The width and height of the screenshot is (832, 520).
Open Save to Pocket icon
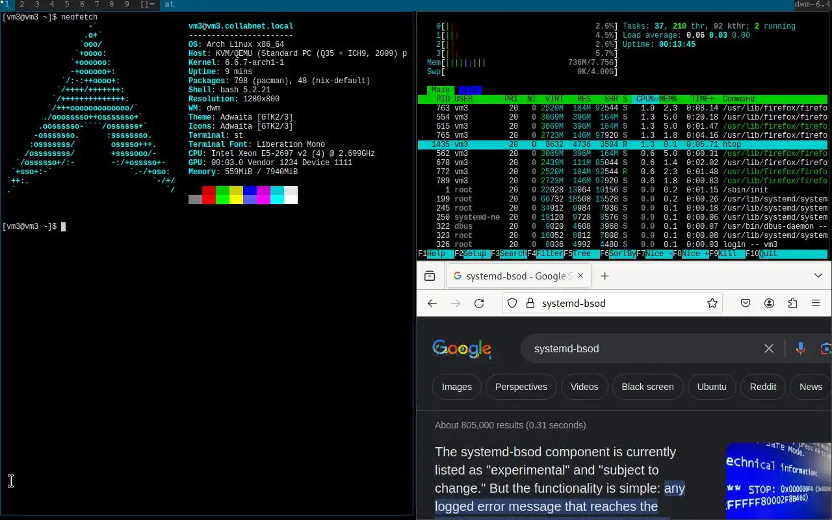(746, 304)
